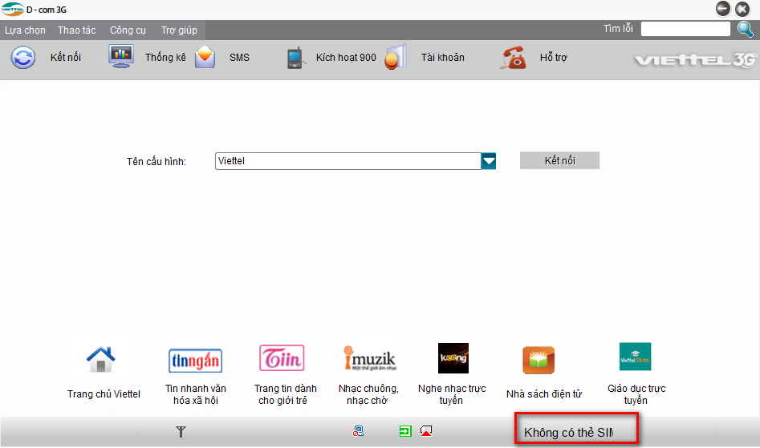760x448 pixels.
Task: Open the Công cụ menu
Action: [128, 30]
